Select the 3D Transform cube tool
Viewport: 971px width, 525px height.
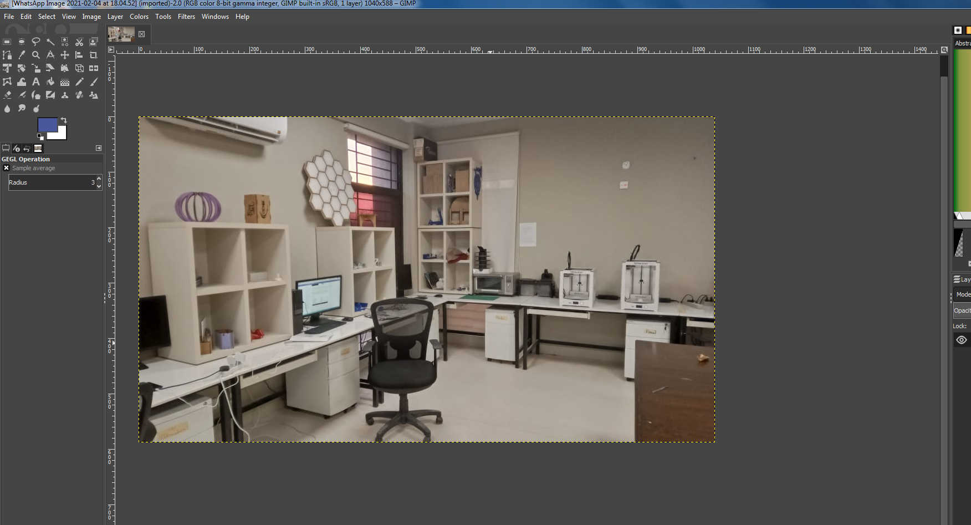(79, 68)
